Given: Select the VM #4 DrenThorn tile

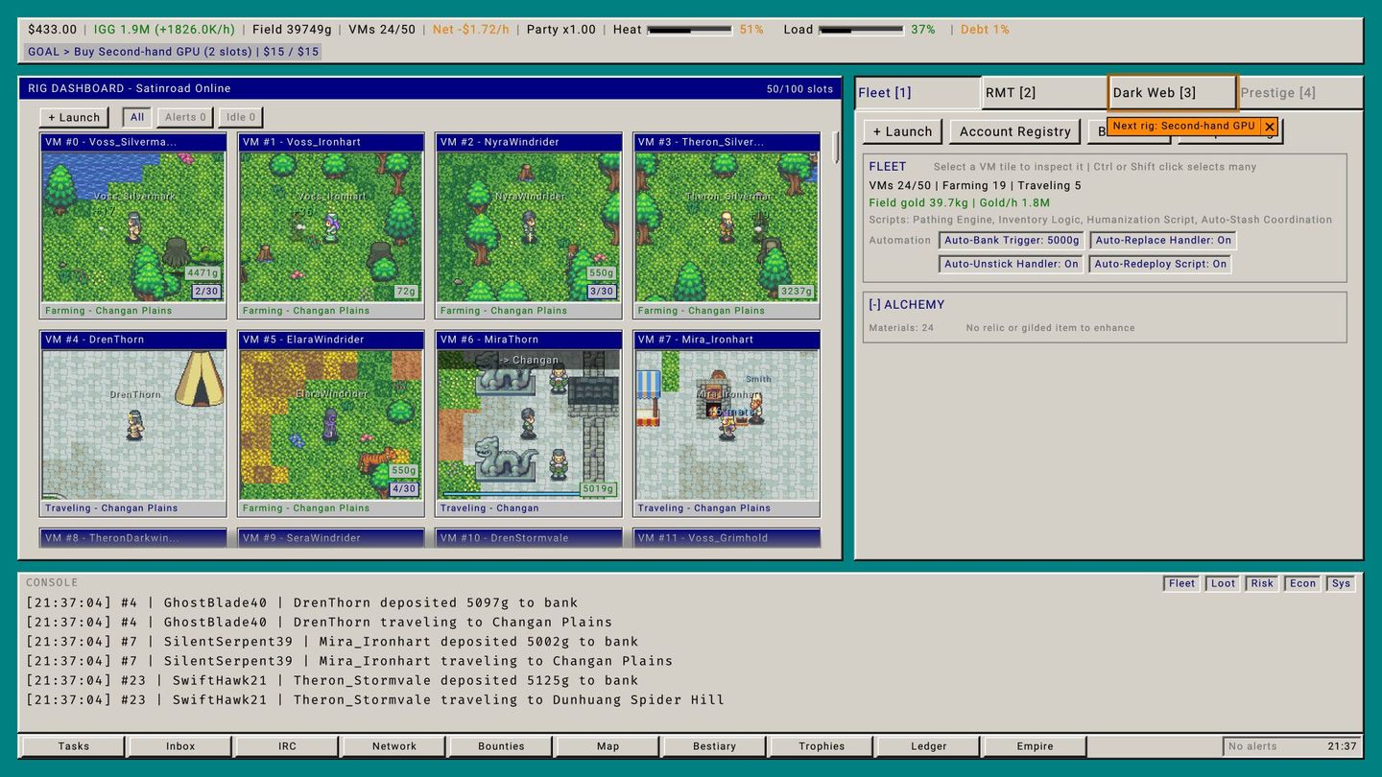Looking at the screenshot, I should click(x=133, y=423).
